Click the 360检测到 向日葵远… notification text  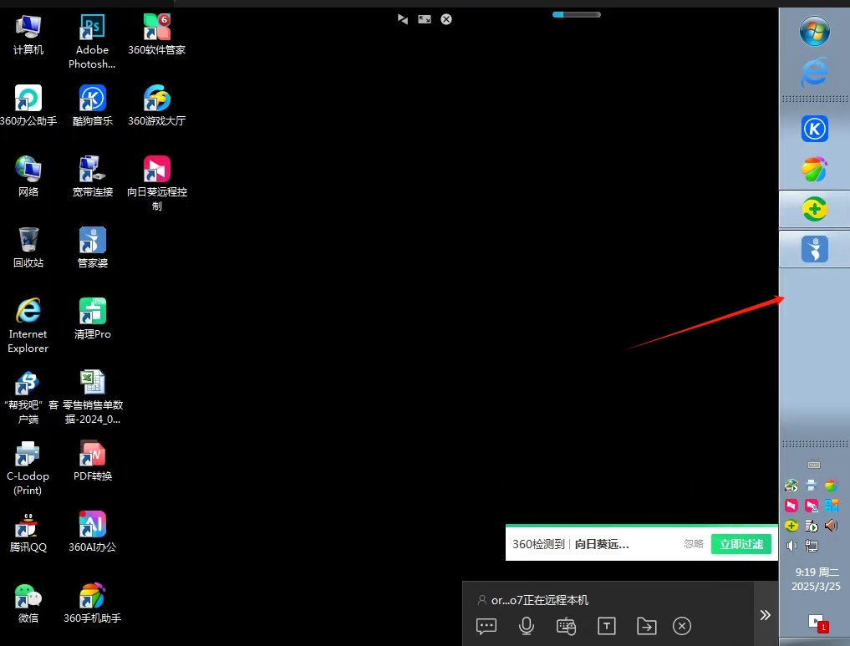[x=571, y=544]
